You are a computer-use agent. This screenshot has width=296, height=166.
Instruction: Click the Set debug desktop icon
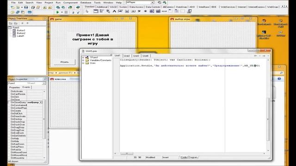[x=165, y=2]
